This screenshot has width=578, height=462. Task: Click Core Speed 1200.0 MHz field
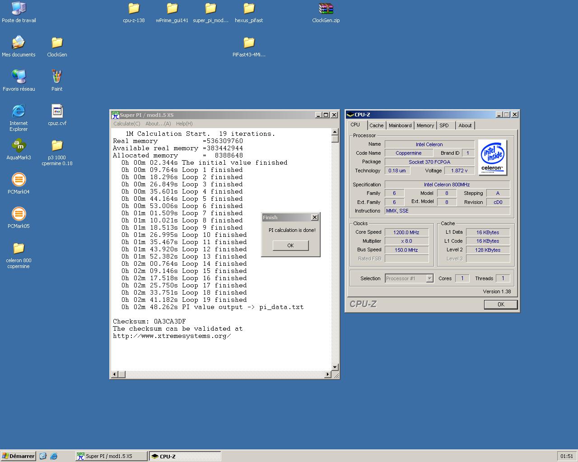pos(406,232)
